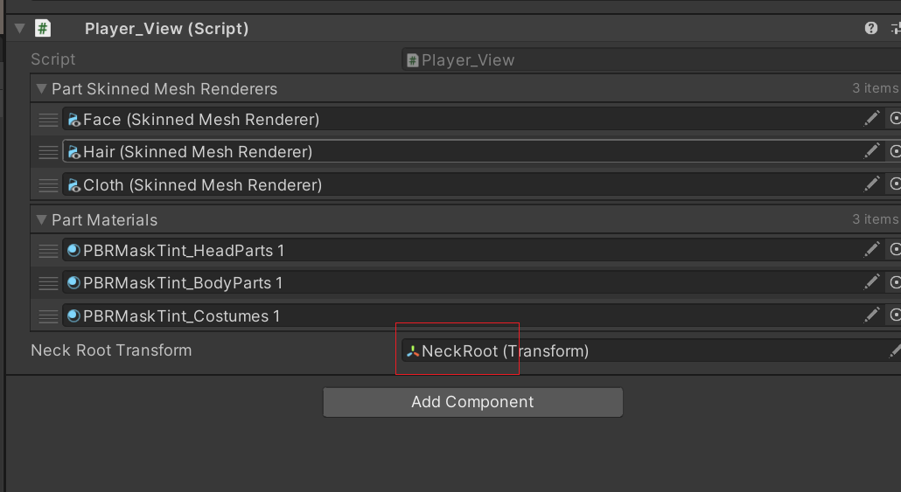
Task: Select the Player_View script field
Action: tap(651, 59)
